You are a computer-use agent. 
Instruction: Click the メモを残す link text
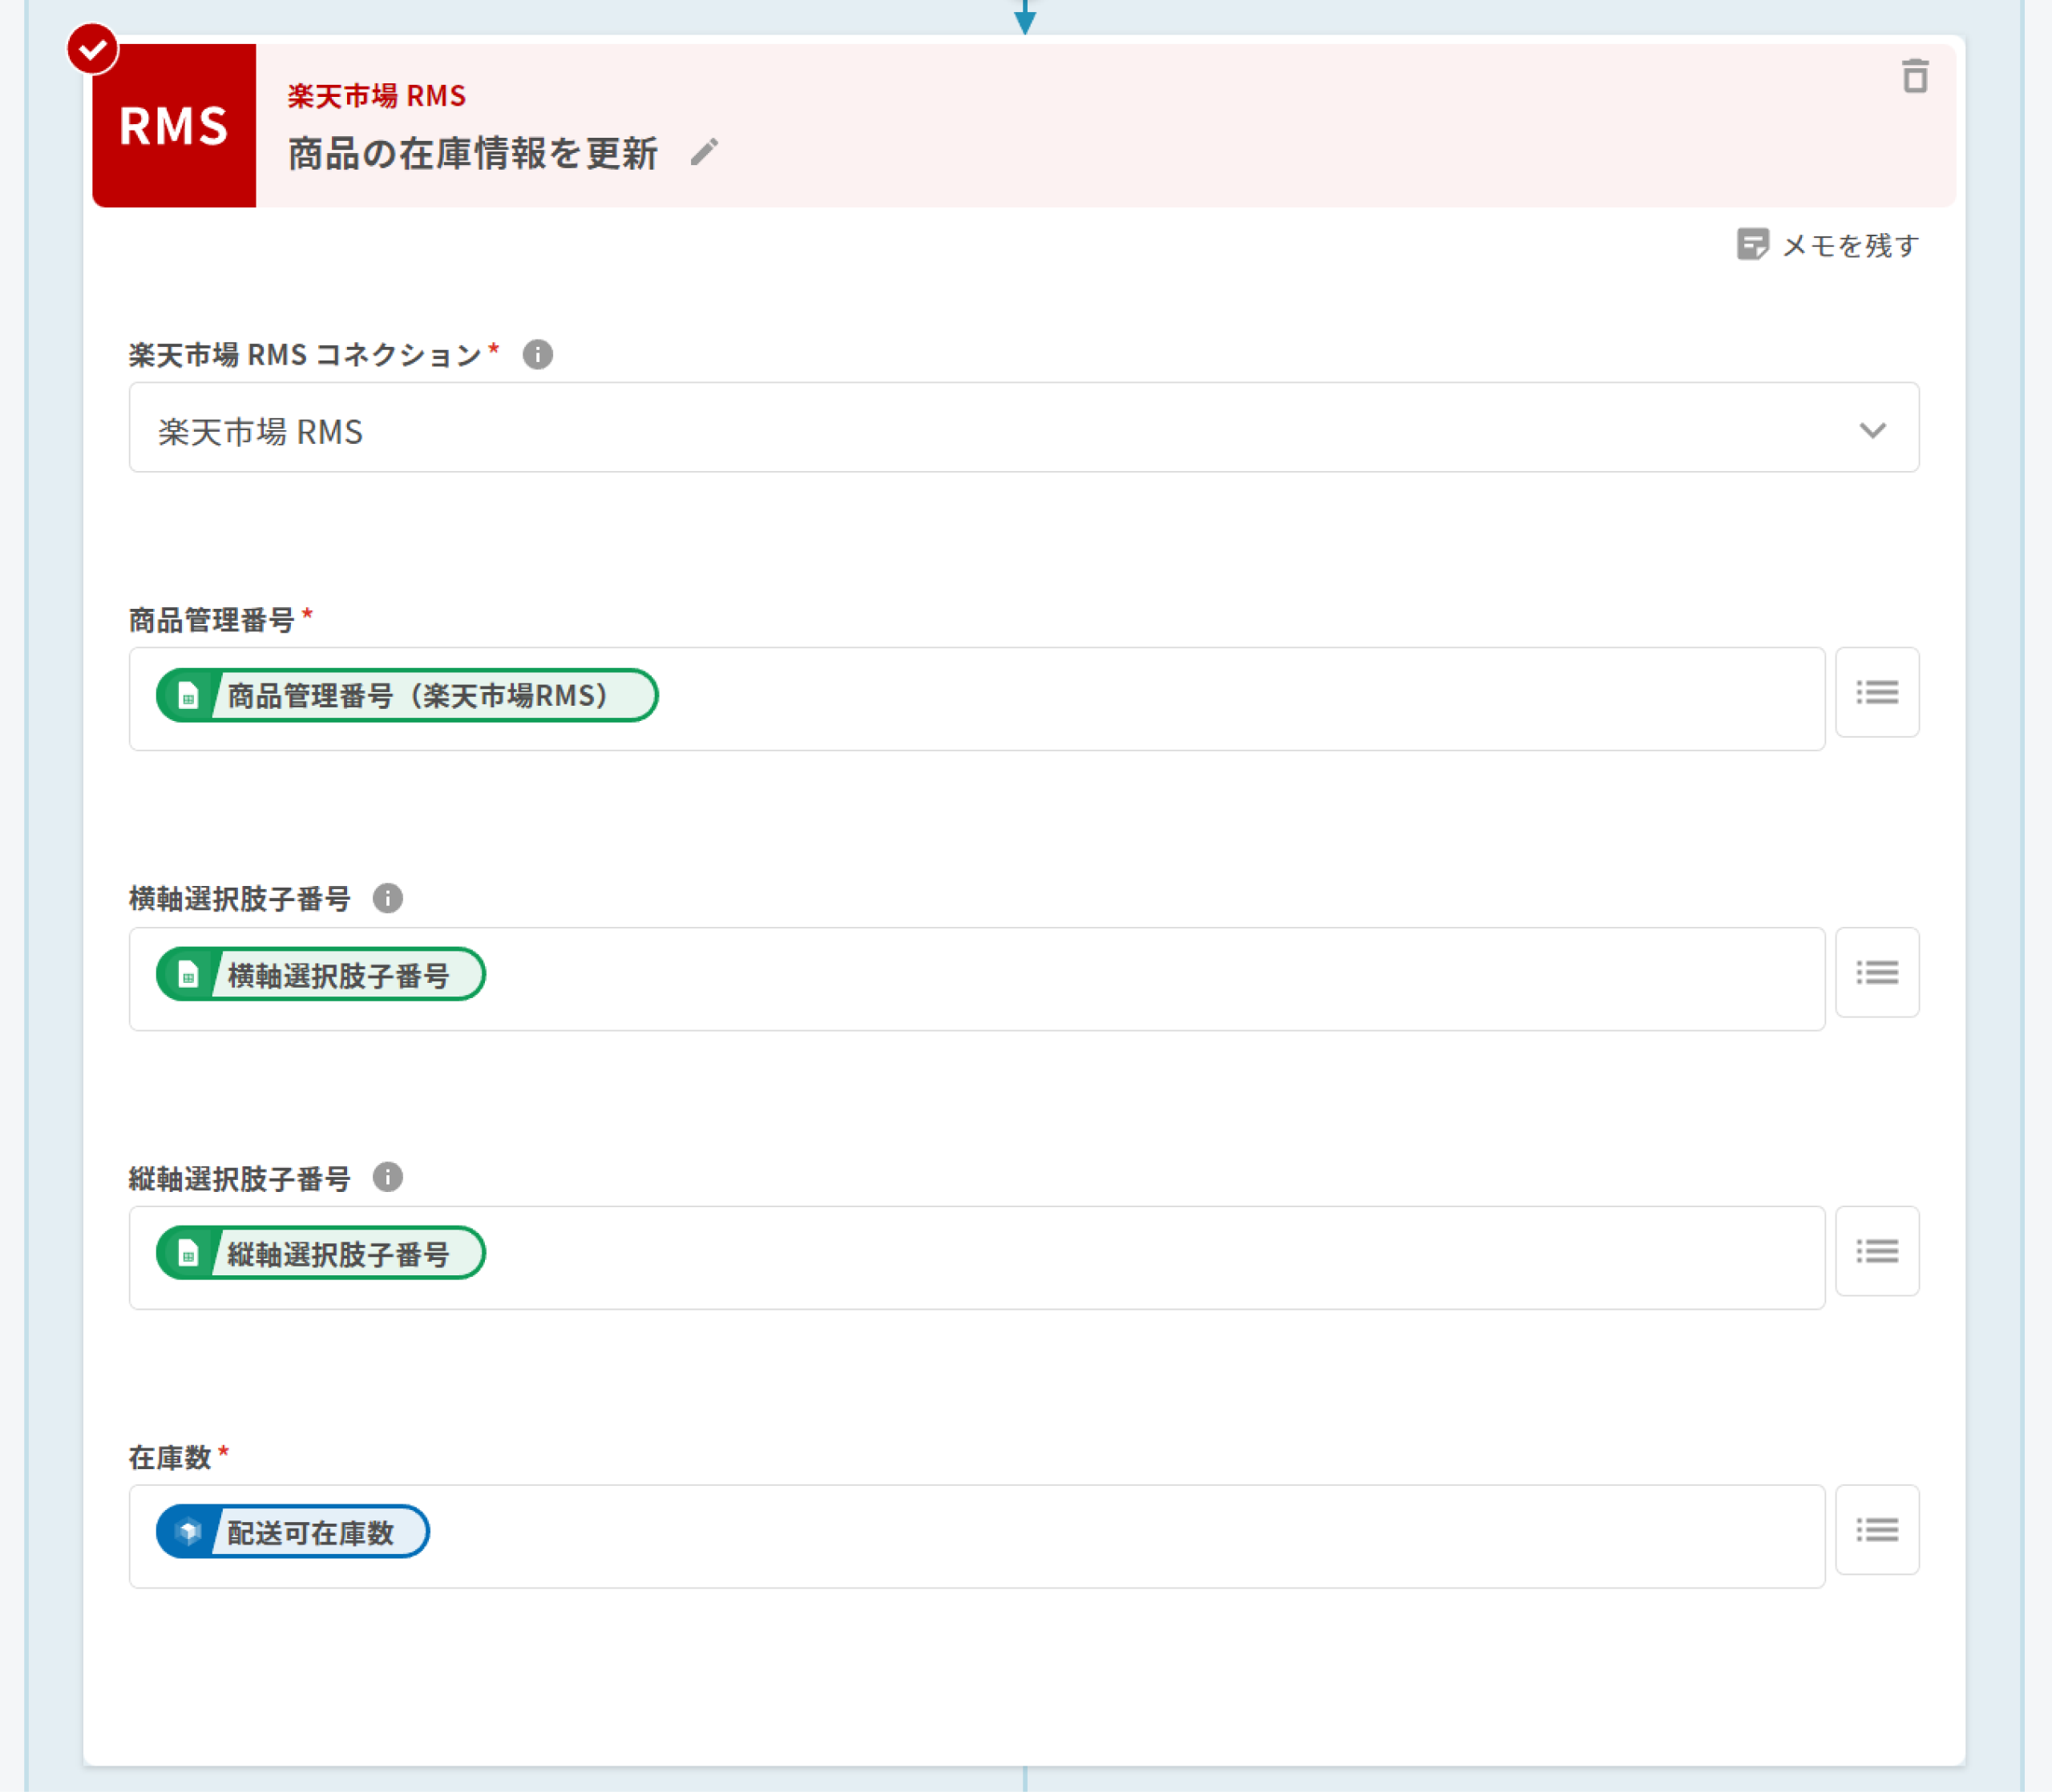tap(1849, 245)
